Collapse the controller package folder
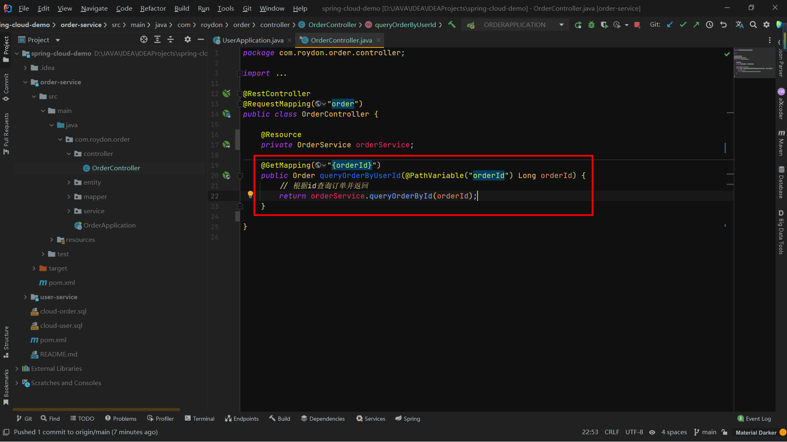Screen dimensions: 787x442 68,154
